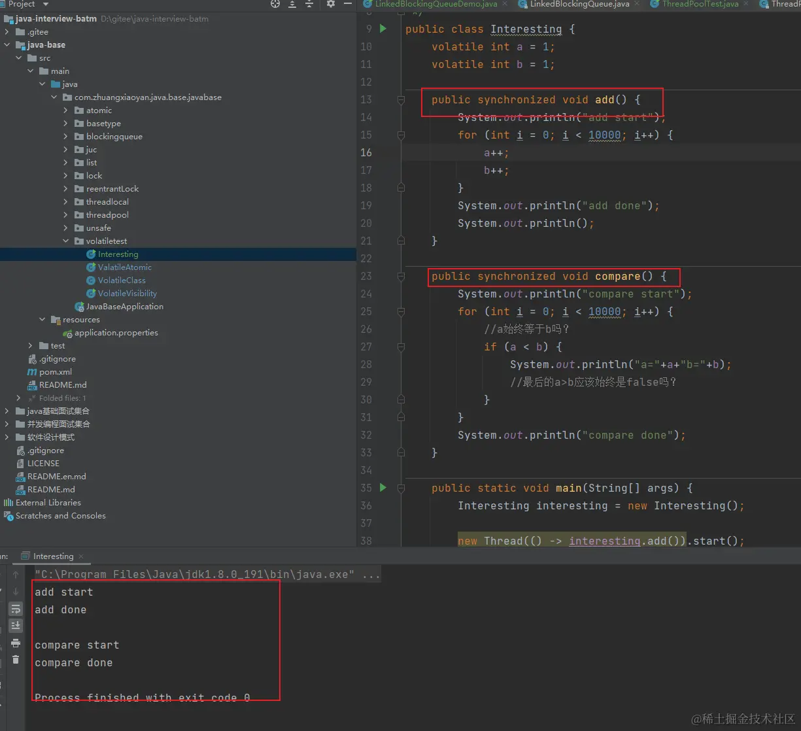Expand all nodes in Project panel
Screen dimensions: 801x731
pyautogui.click(x=292, y=4)
